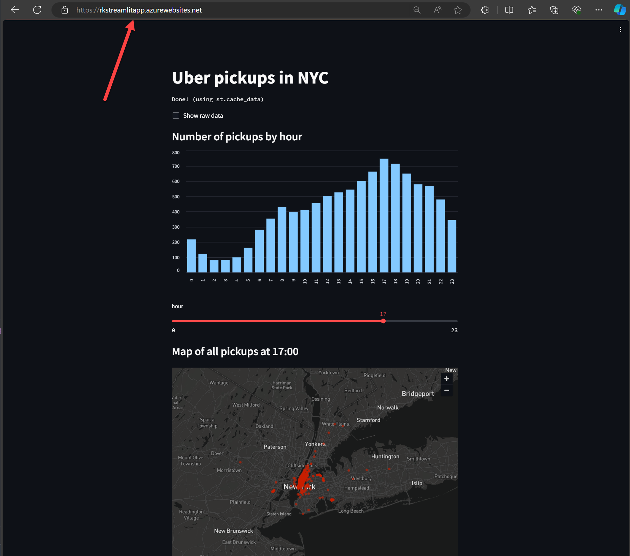Open the Collections icon
Screen dimensions: 630x556
[x=554, y=10]
